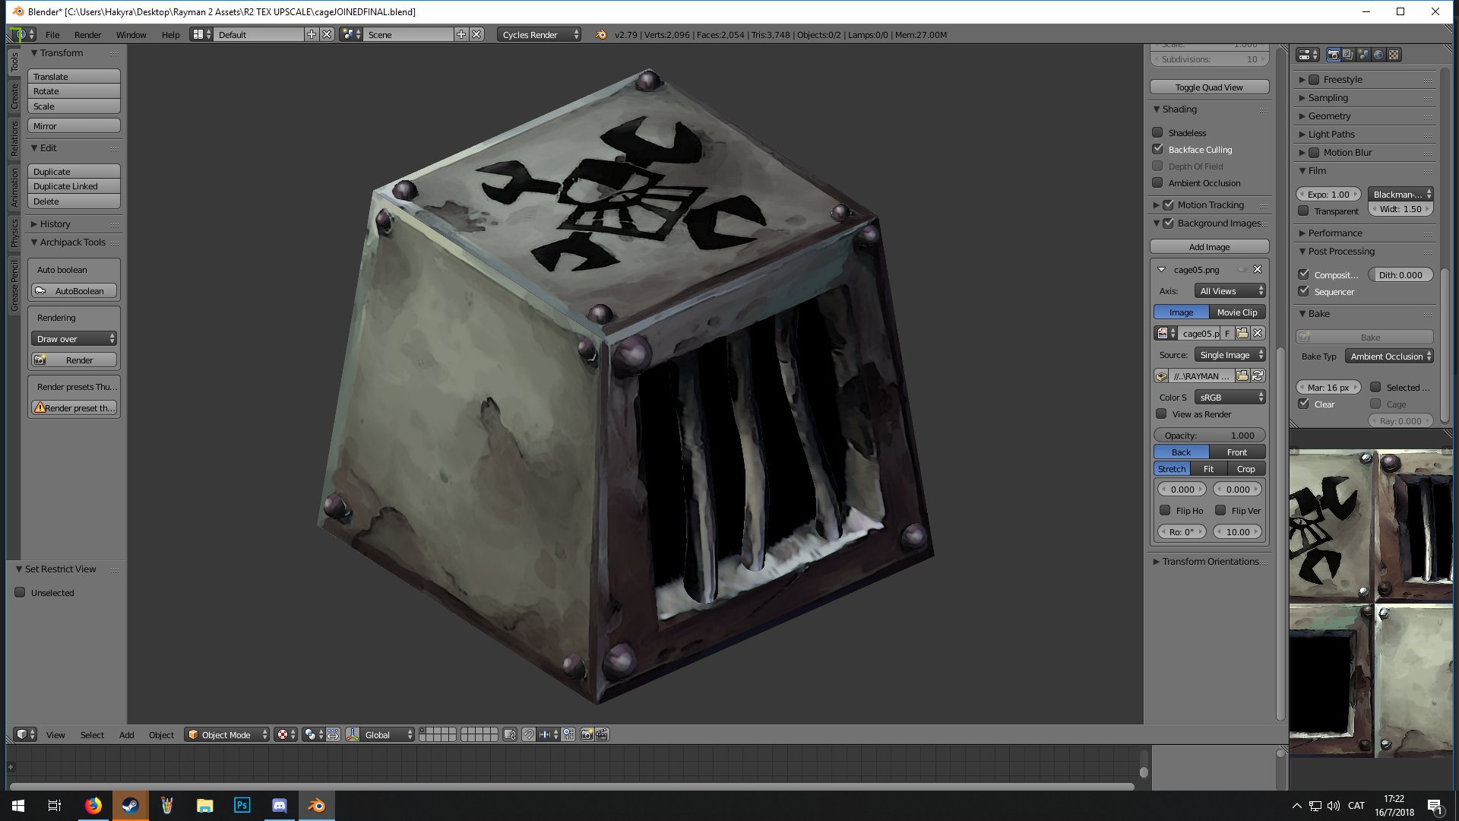The width and height of the screenshot is (1459, 821).
Task: Open Steam from the taskbar
Action: click(x=130, y=806)
